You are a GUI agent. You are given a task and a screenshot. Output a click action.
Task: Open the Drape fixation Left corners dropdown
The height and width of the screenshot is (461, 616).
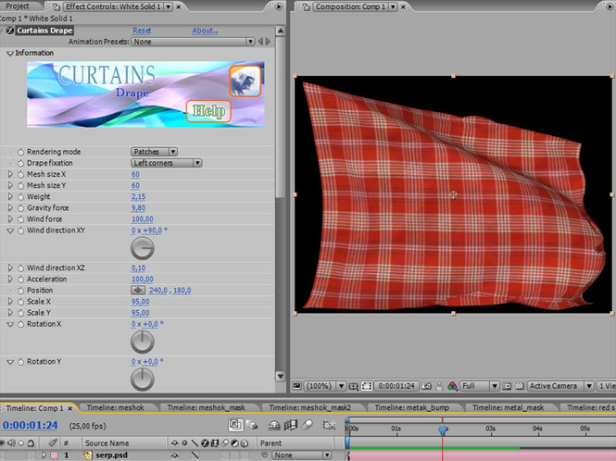166,163
